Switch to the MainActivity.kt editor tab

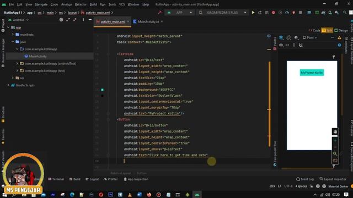(148, 21)
